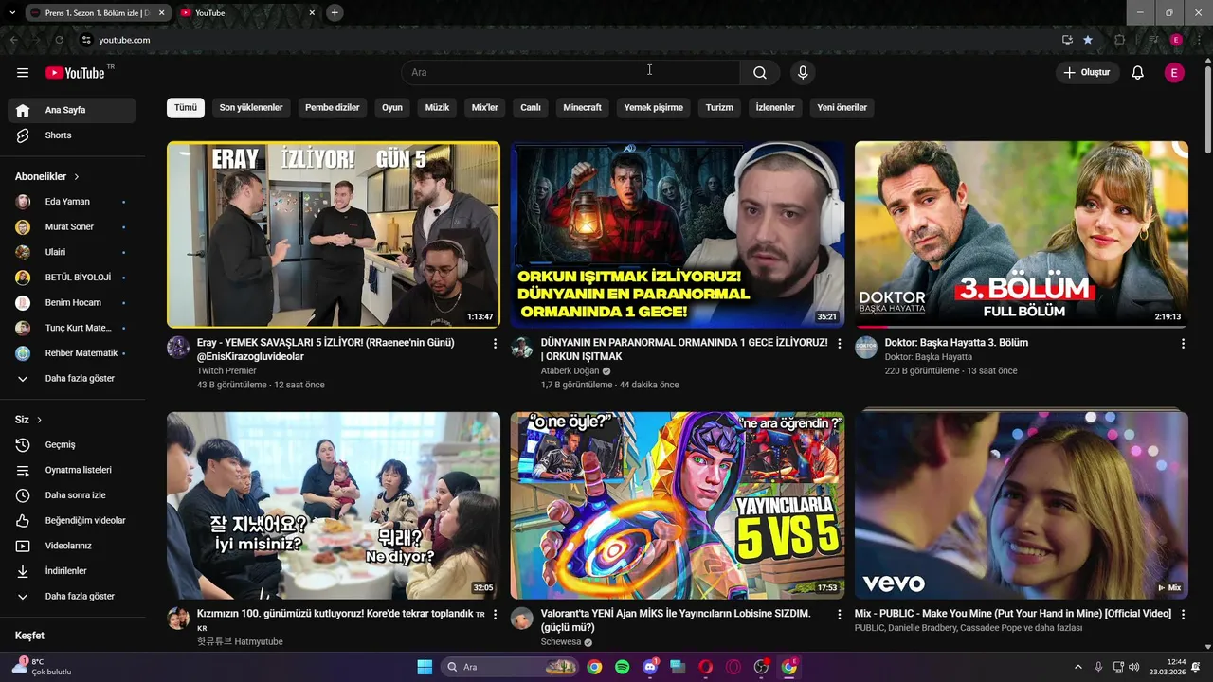Go to Ana Sayfa in sidebar
1213x682 pixels.
tap(72, 110)
